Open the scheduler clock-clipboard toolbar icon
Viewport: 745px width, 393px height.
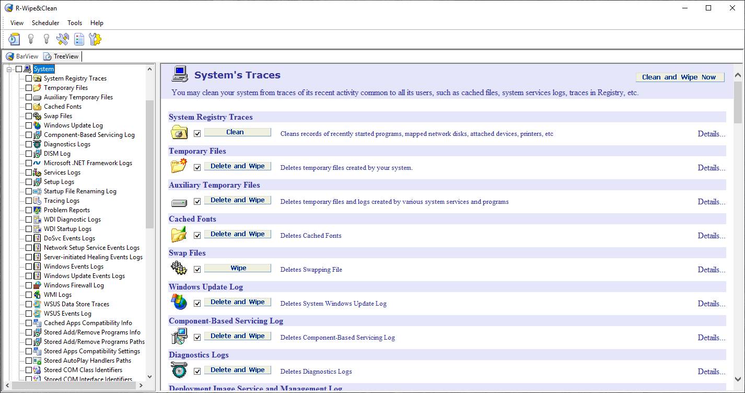click(x=14, y=39)
